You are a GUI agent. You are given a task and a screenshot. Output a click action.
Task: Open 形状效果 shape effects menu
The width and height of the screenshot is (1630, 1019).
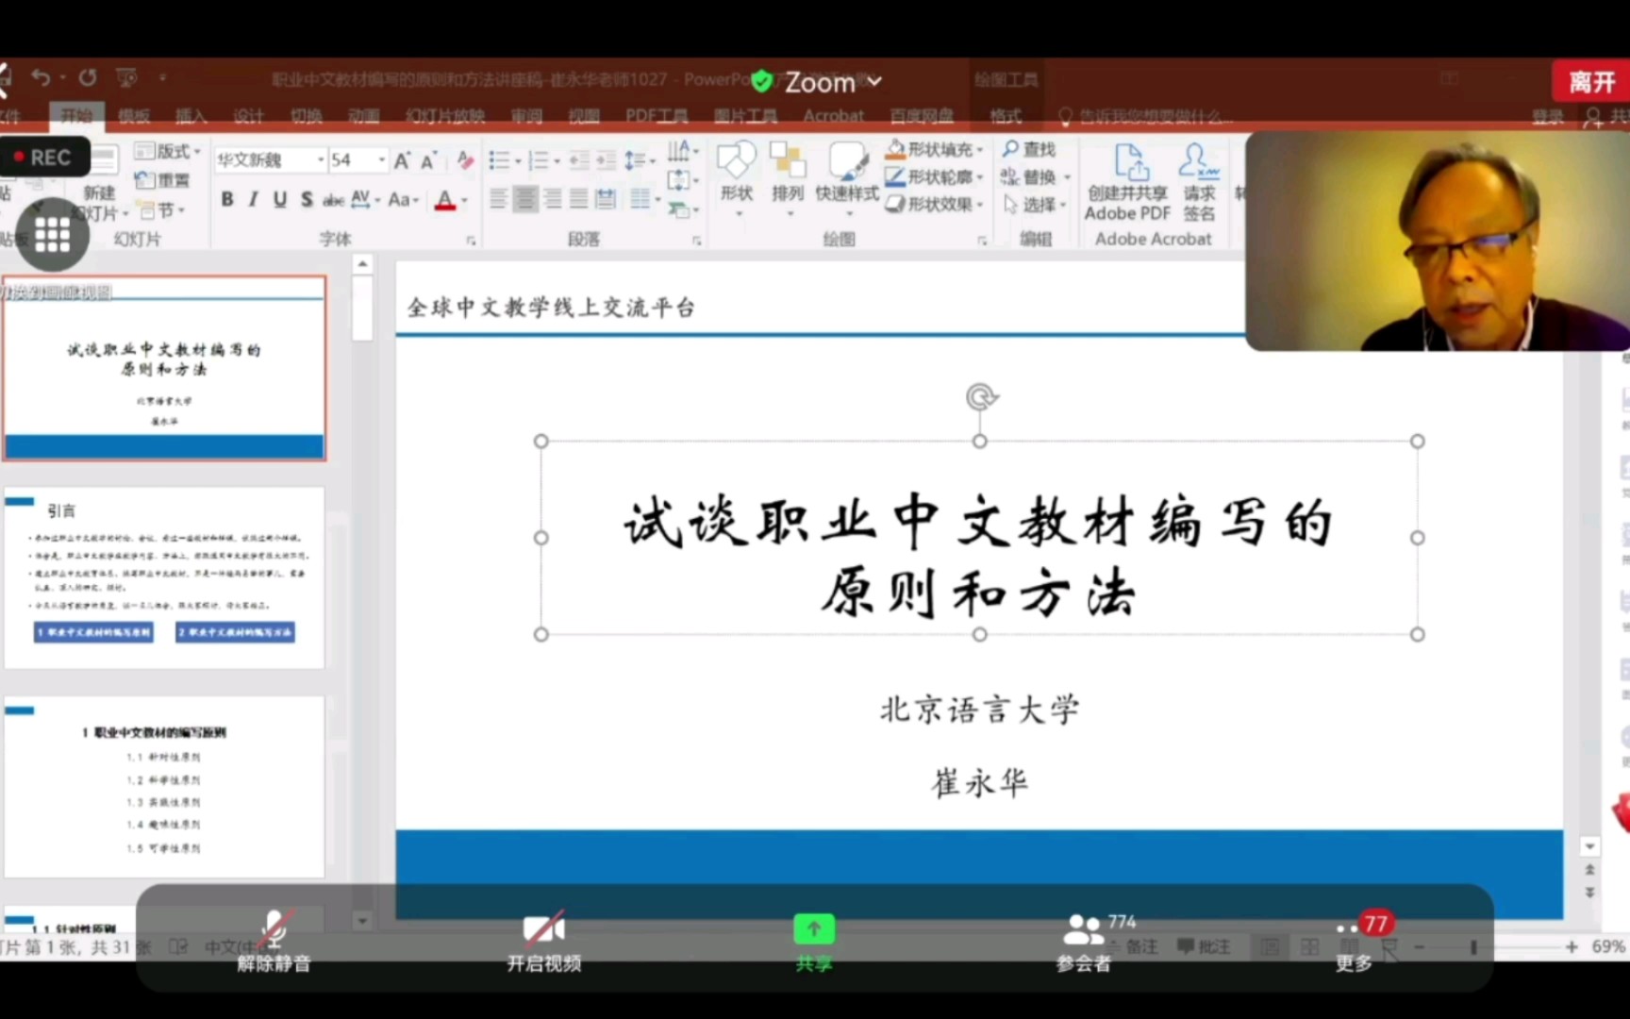click(x=935, y=204)
